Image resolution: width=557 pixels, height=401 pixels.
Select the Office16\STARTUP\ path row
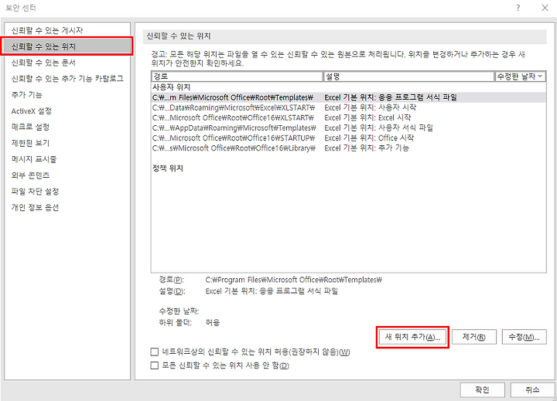coord(348,138)
